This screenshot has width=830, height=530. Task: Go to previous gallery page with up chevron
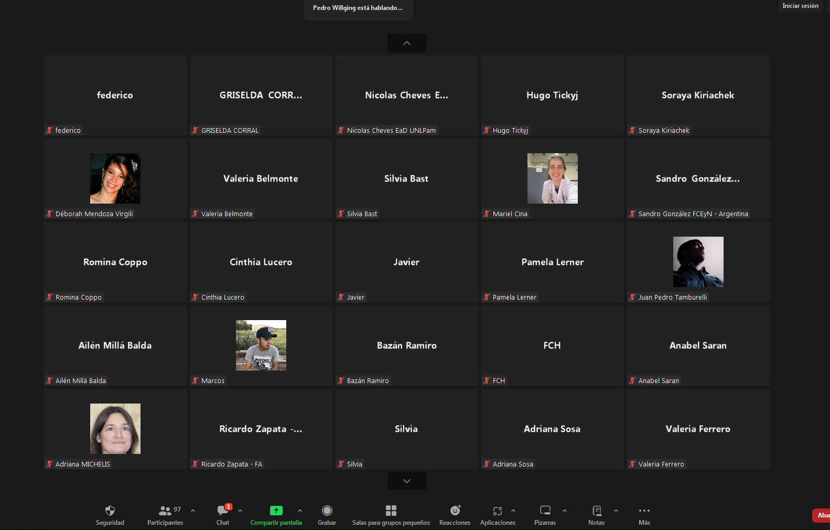(x=407, y=43)
